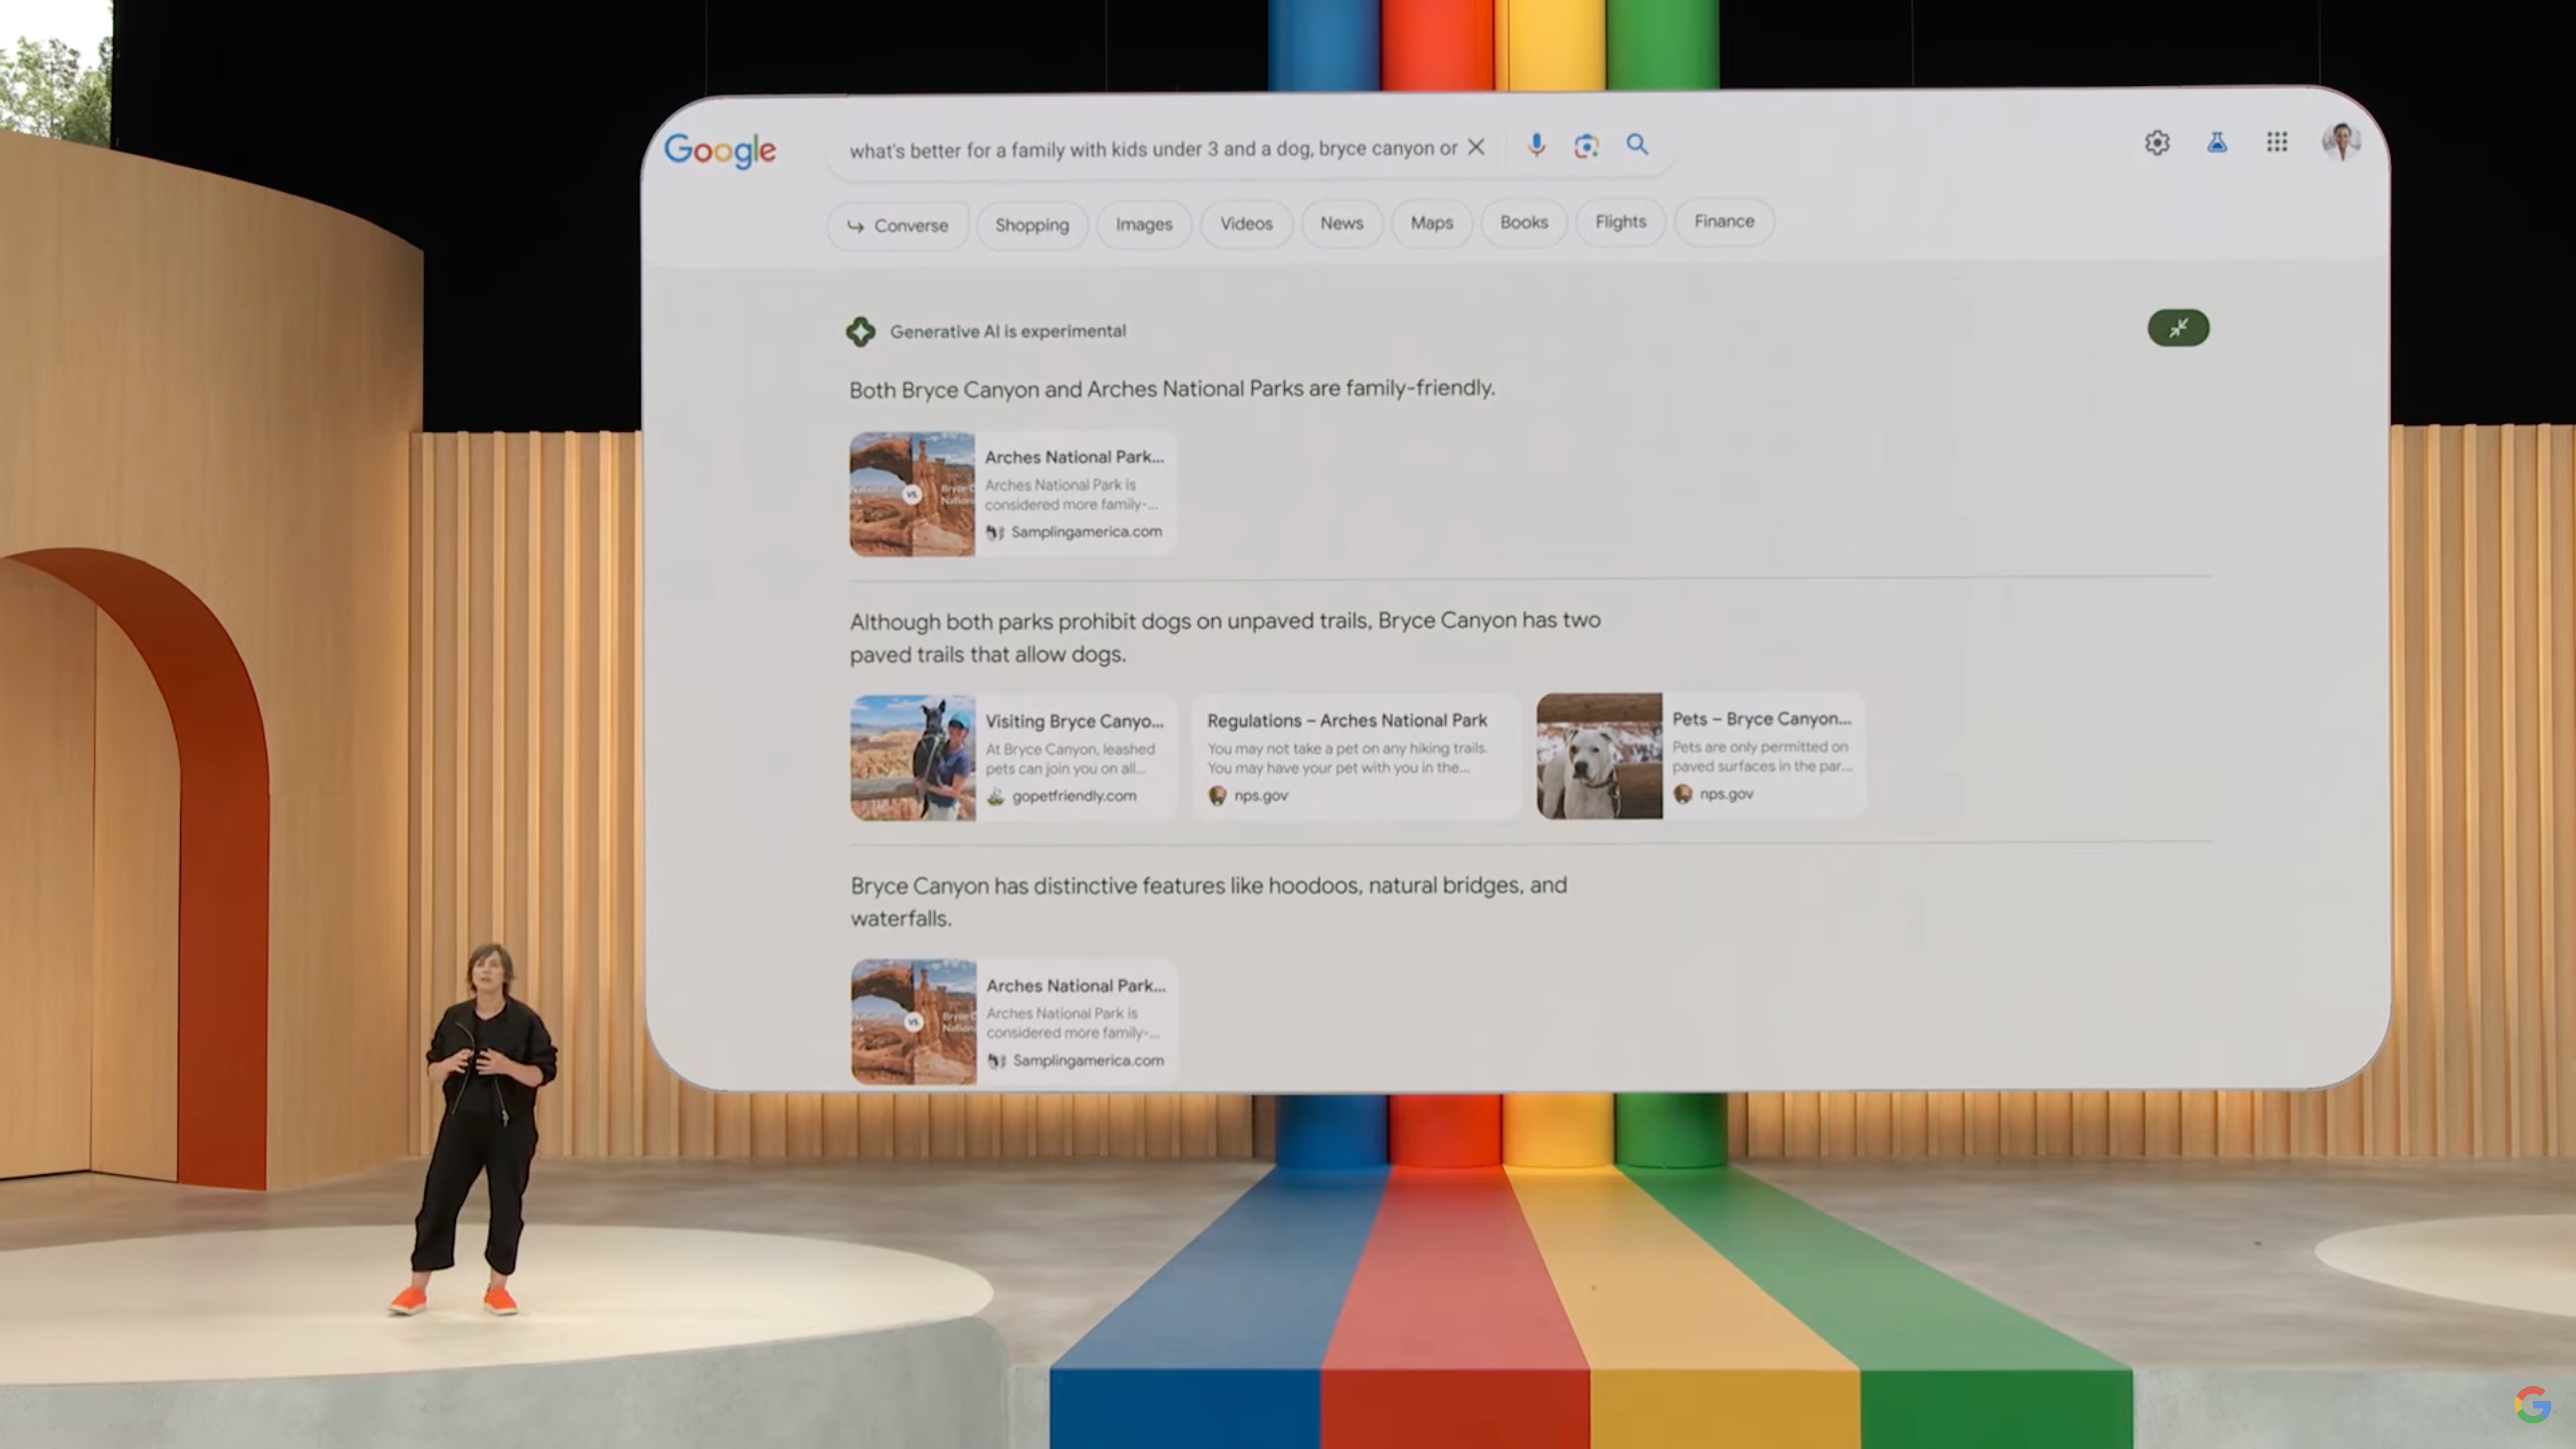Open Google Lens image search icon

coord(1586,146)
